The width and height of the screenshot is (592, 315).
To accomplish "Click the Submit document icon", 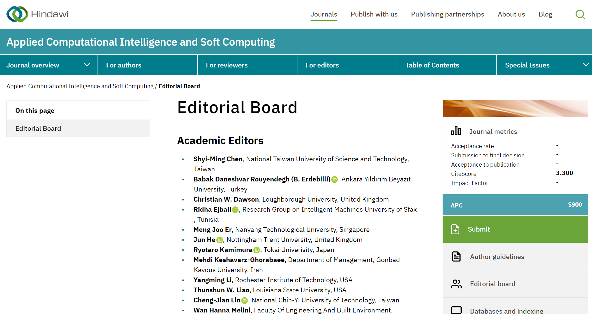I will pos(455,229).
